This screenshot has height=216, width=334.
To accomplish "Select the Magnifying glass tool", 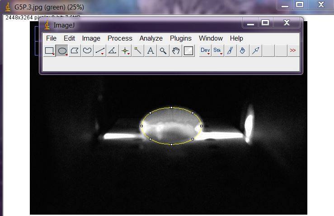I will 163,51.
